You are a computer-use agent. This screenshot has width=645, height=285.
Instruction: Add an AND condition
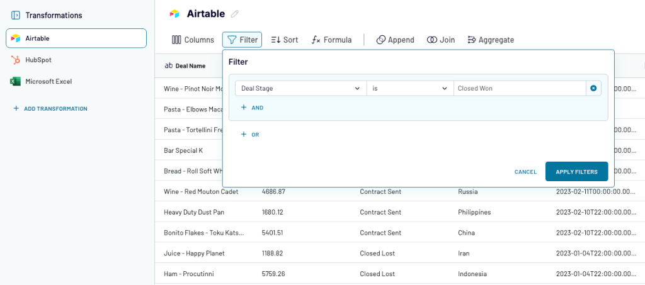pyautogui.click(x=252, y=108)
